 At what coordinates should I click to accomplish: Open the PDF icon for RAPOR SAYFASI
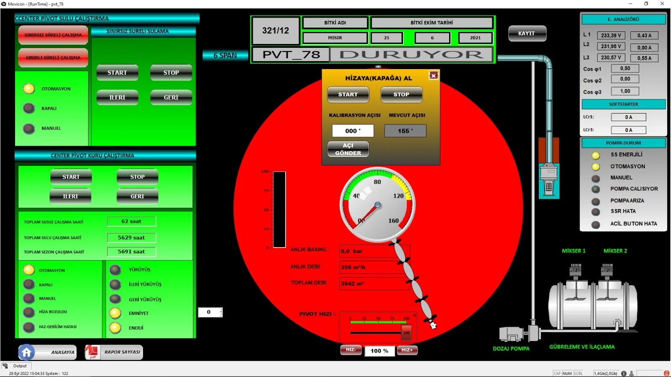[92, 352]
